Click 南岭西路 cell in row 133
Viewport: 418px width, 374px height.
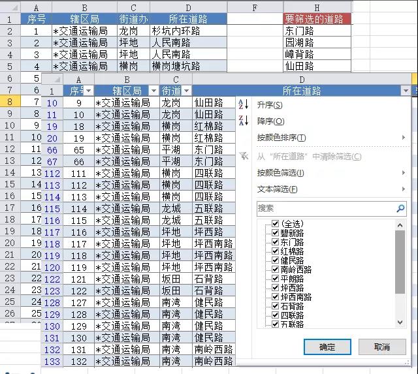coord(214,361)
